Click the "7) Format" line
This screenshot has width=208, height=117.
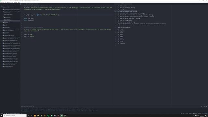(x=121, y=40)
